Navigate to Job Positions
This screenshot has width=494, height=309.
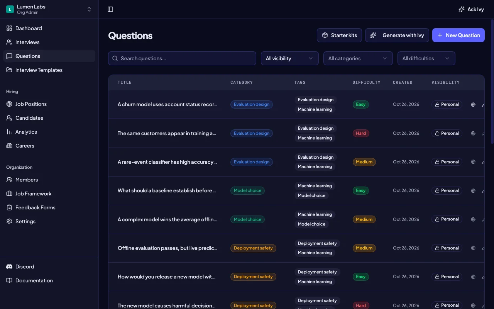(x=49, y=104)
